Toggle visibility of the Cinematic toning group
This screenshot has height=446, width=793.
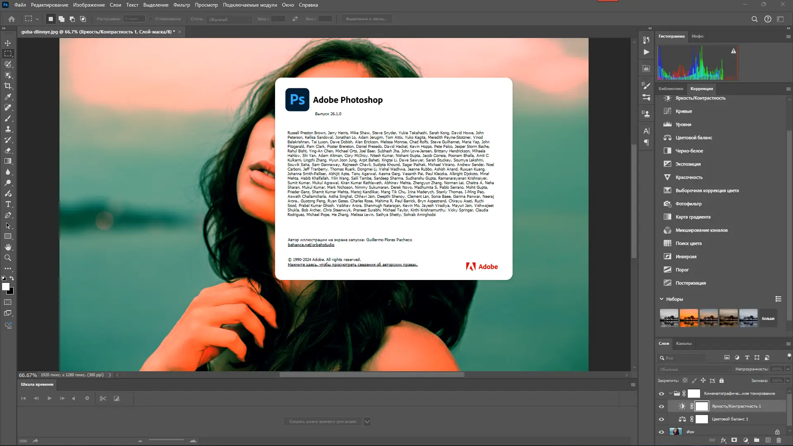pyautogui.click(x=661, y=394)
